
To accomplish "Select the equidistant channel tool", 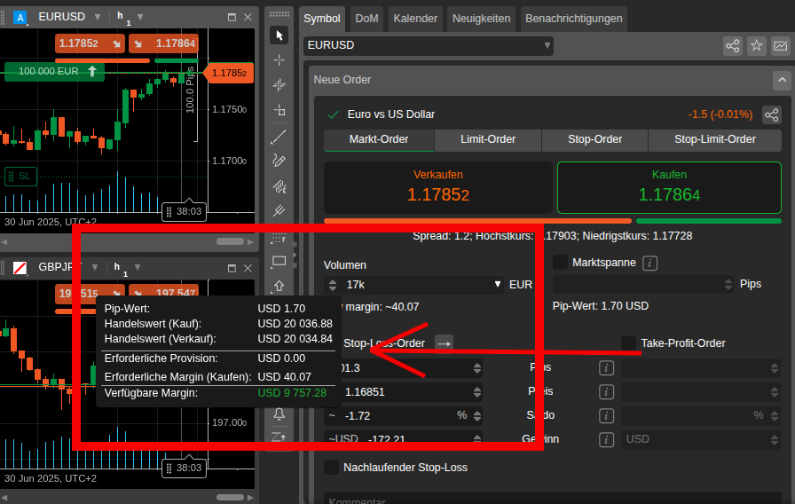I will point(279,186).
